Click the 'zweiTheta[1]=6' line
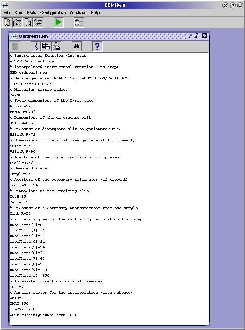 (26, 225)
